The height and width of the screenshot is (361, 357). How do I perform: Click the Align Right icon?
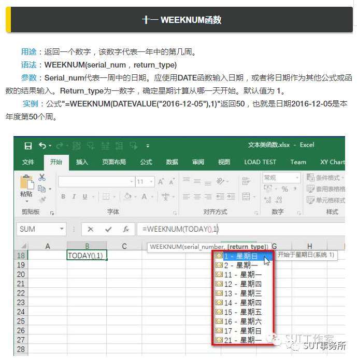208,197
